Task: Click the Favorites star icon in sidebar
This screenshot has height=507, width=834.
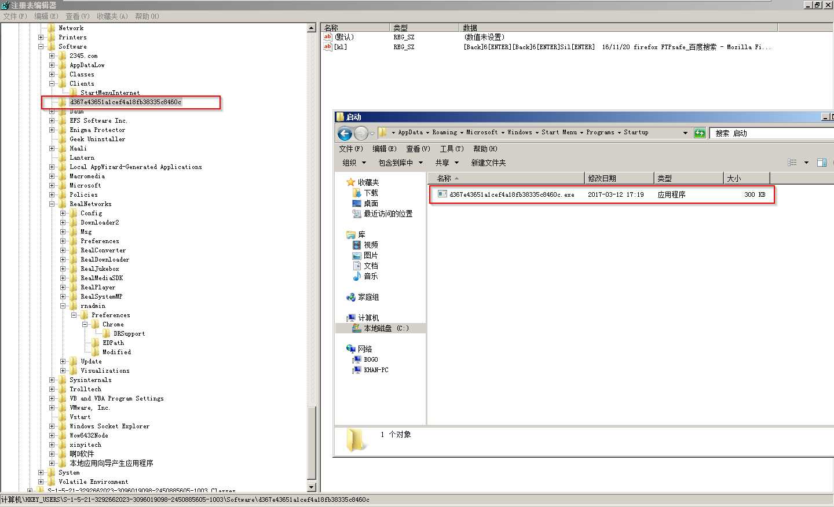Action: (350, 182)
